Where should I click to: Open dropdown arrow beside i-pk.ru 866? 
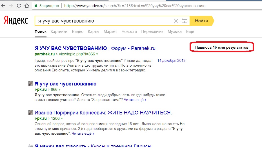[60, 90]
